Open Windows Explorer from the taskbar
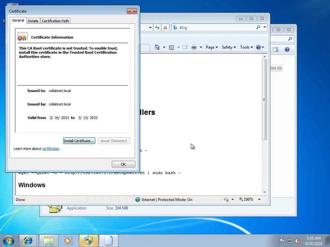This screenshot has height=247, width=330. pos(49,241)
